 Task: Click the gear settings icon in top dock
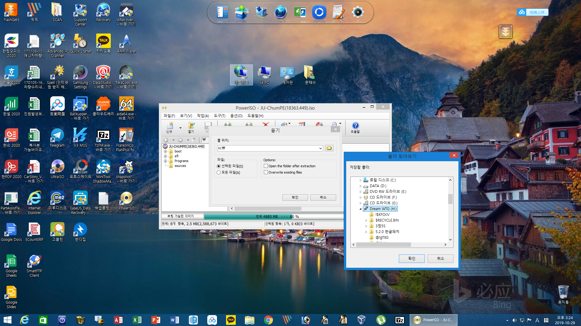[x=358, y=12]
